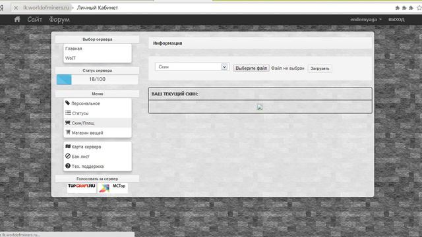Open Персональное menu item

tap(98, 103)
